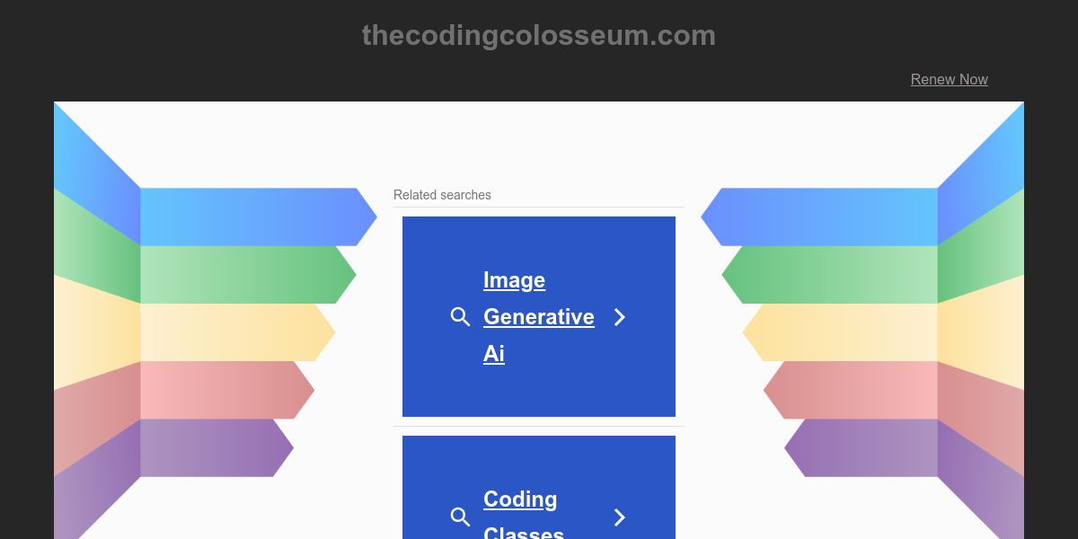Click the Related searches label
The width and height of the screenshot is (1078, 539).
(x=442, y=195)
